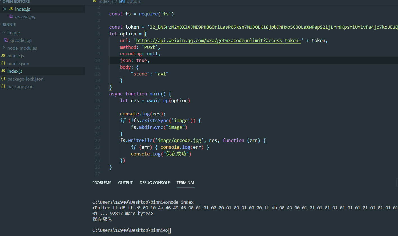Close index.js in the Open Editors list
This screenshot has height=236, width=398.
5,9
